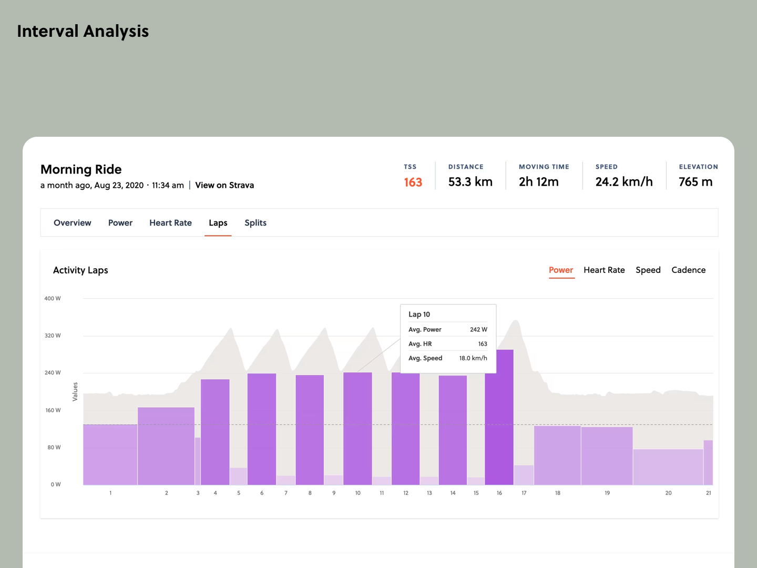Select the Heart Rate tab
The image size is (757, 568).
pyautogui.click(x=170, y=222)
